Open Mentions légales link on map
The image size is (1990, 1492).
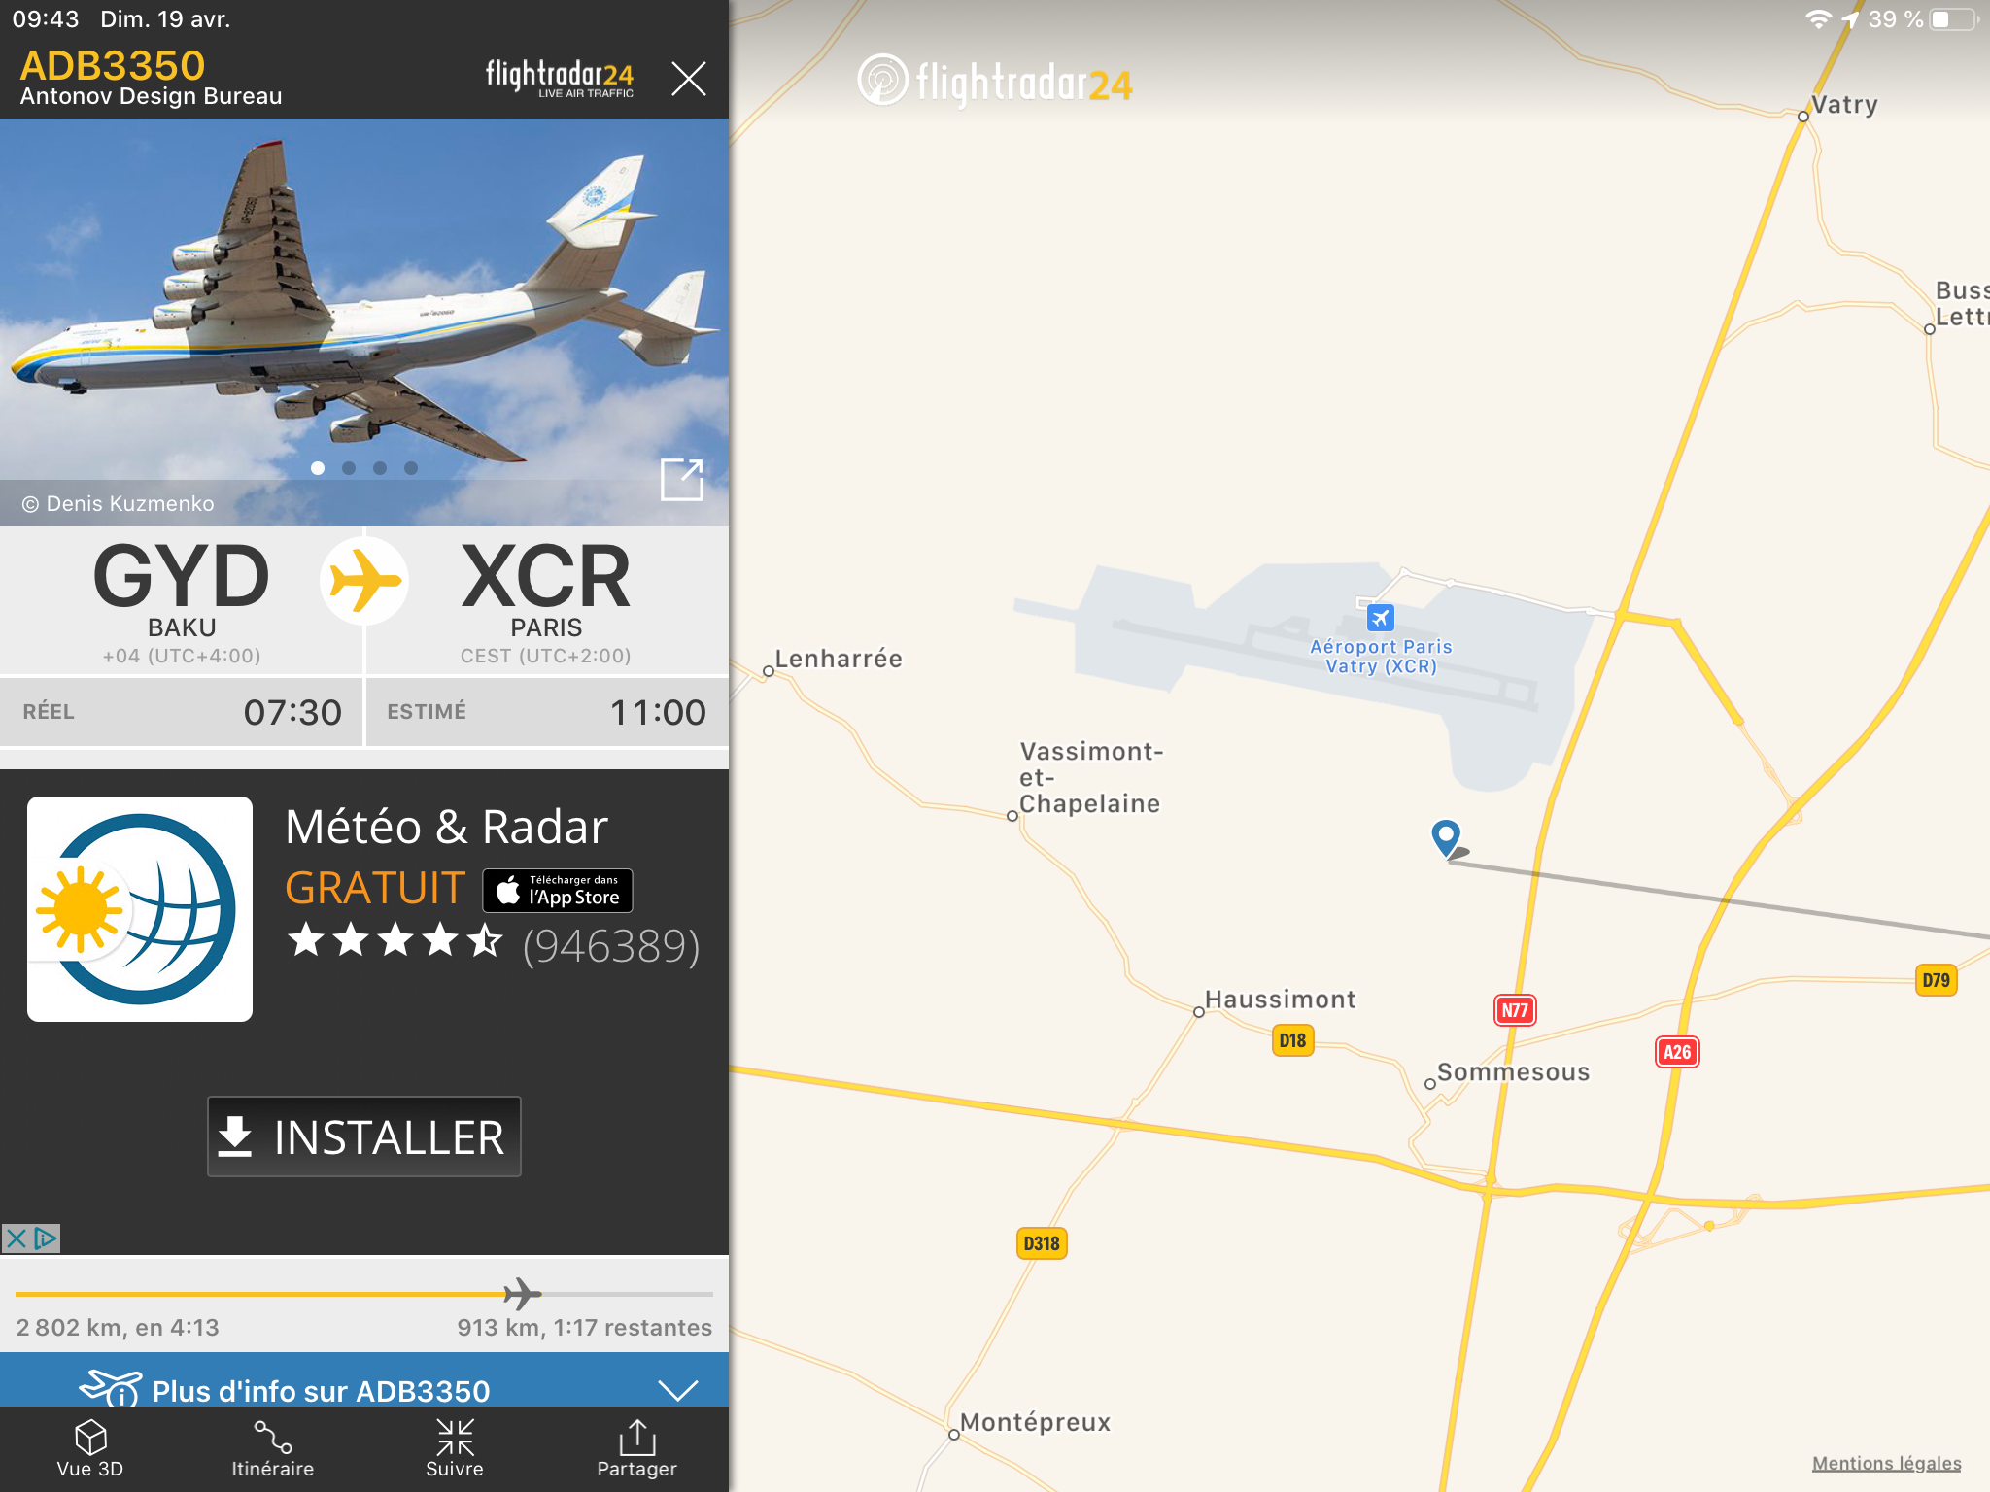(1886, 1463)
